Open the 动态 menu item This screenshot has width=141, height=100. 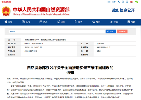[44, 22]
